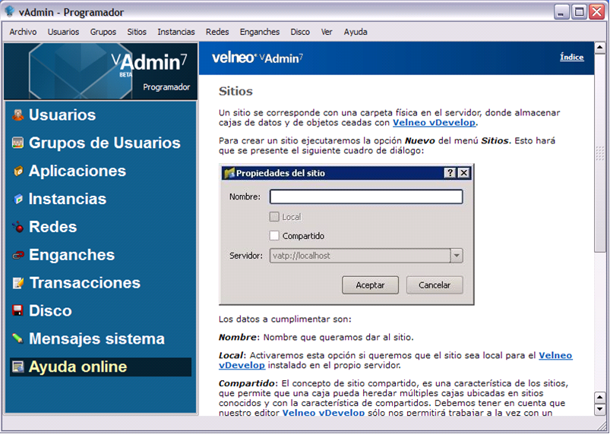
Task: Click the vAdmin Programador banner logo
Action: [101, 71]
